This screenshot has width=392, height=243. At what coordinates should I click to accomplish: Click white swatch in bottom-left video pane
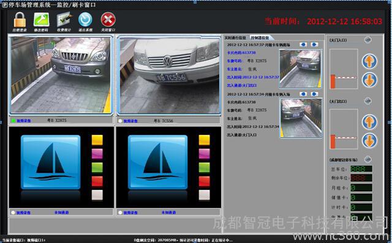pyautogui.click(x=97, y=195)
